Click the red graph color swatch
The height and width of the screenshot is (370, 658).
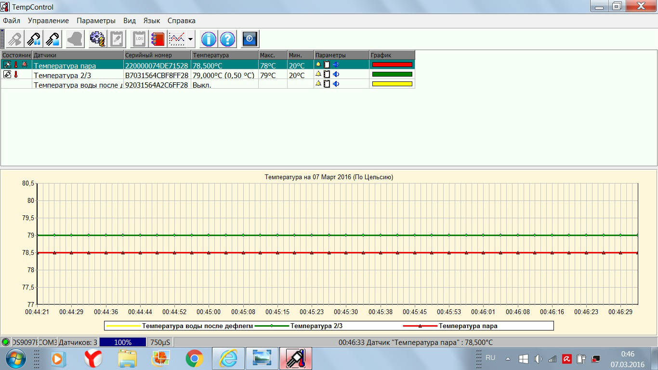(x=392, y=65)
